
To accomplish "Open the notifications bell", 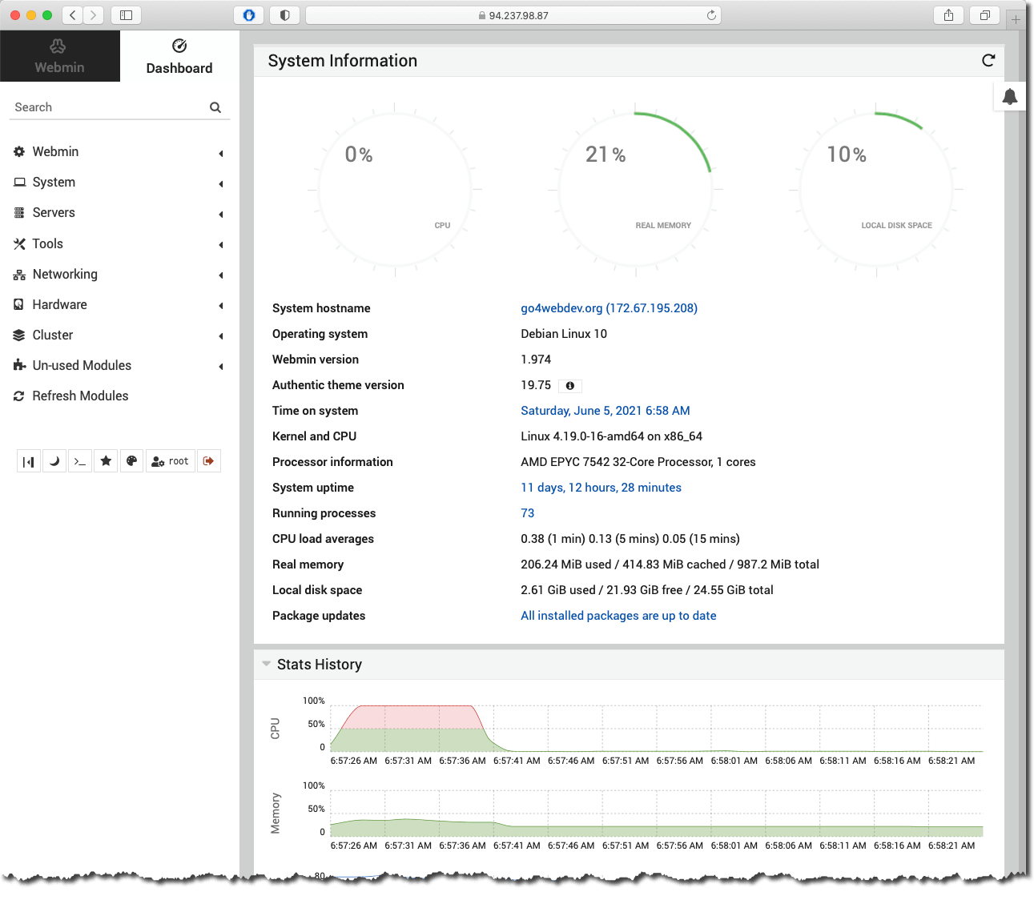I will tap(1010, 96).
